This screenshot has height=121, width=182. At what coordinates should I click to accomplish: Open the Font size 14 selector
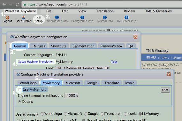pos(61,68)
